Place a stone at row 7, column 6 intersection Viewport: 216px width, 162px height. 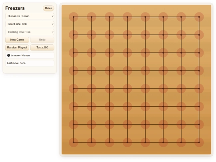point(163,124)
